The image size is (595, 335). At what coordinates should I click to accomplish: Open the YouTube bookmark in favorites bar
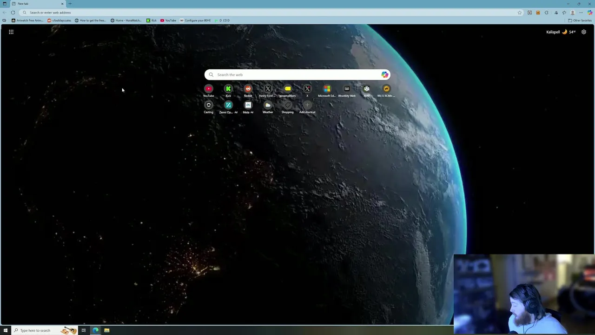click(168, 20)
